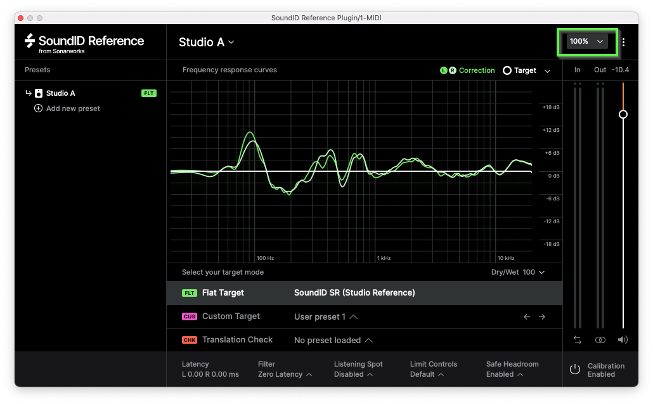653x404 pixels.
Task: Toggle the calibration power icon
Action: pos(575,369)
